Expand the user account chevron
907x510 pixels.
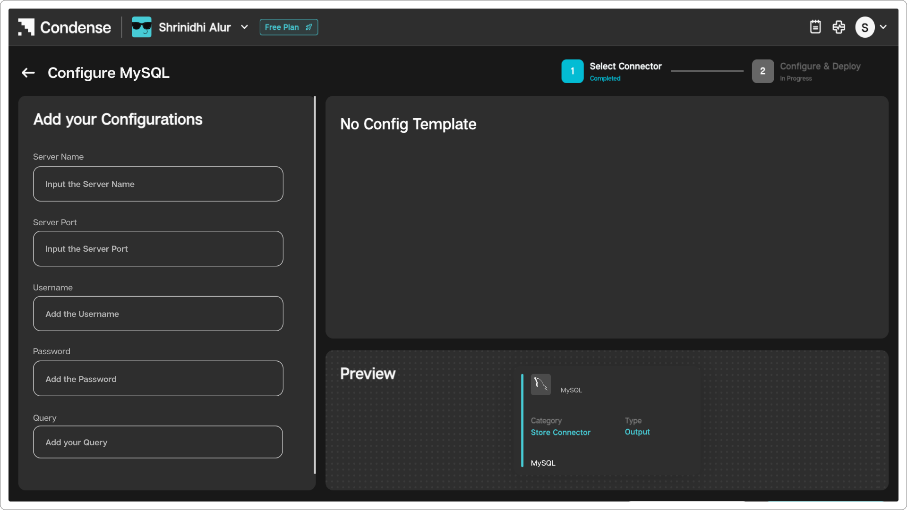point(883,27)
